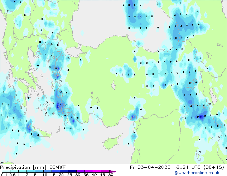This screenshot has height=176, width=227.
Task: Click the 0.1–0.5 mm legend color box
Action: click(6, 171)
